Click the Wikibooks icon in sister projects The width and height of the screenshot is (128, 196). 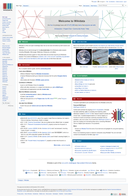point(61,170)
